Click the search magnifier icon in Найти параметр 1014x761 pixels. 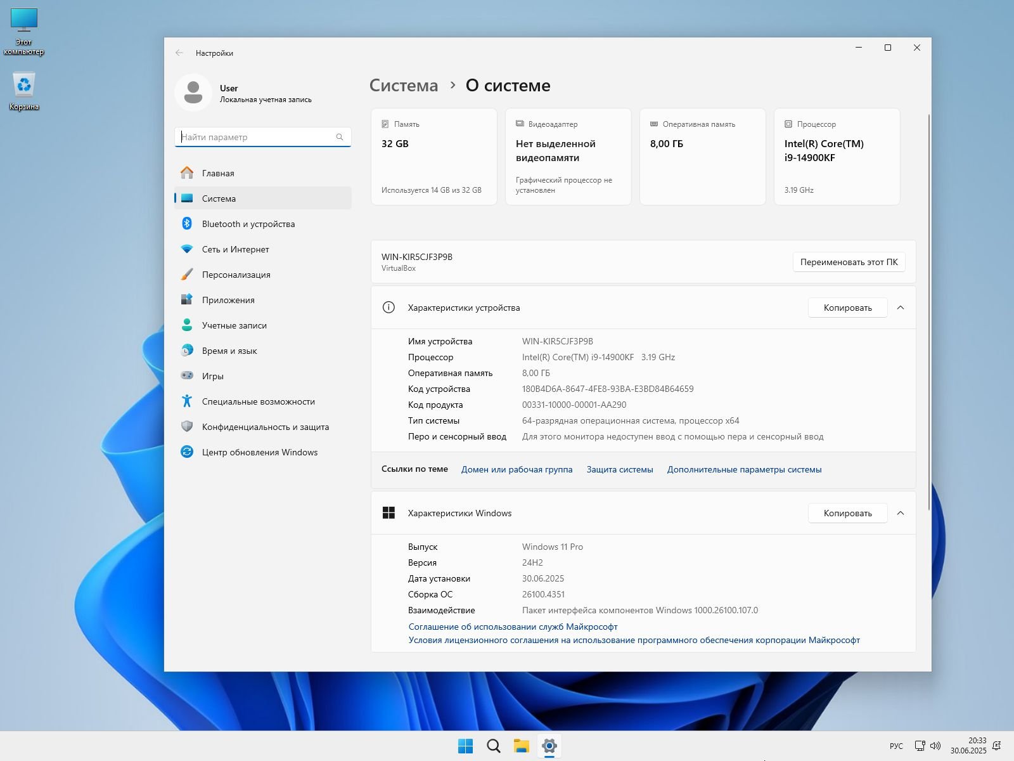[340, 137]
